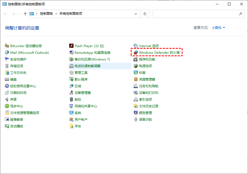Open 设备管理器
Screen dimensions: 248x174
click(83, 93)
